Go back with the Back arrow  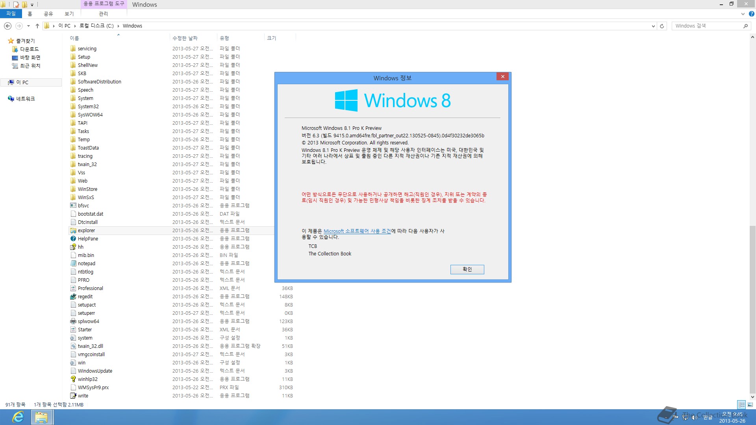pos(7,26)
